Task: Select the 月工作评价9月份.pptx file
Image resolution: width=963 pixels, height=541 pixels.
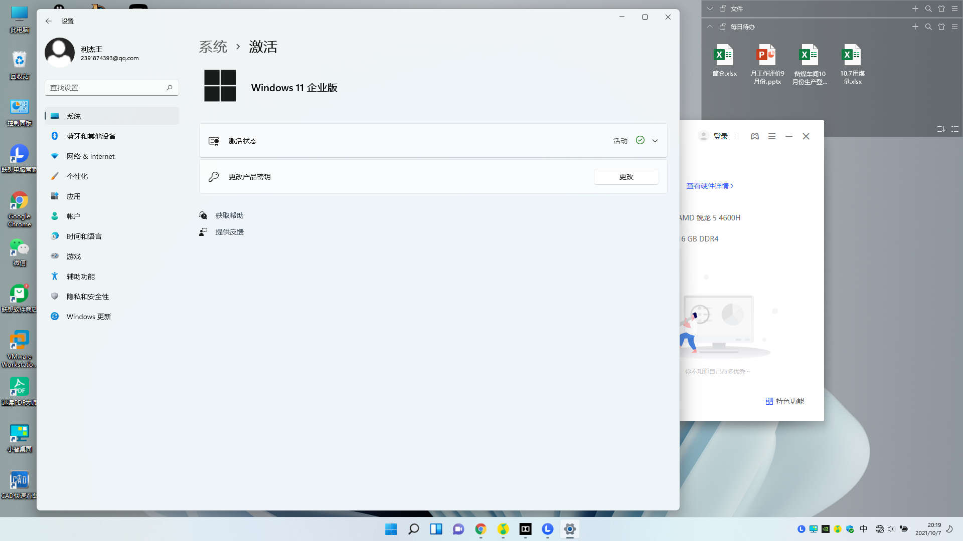Action: coord(767,64)
